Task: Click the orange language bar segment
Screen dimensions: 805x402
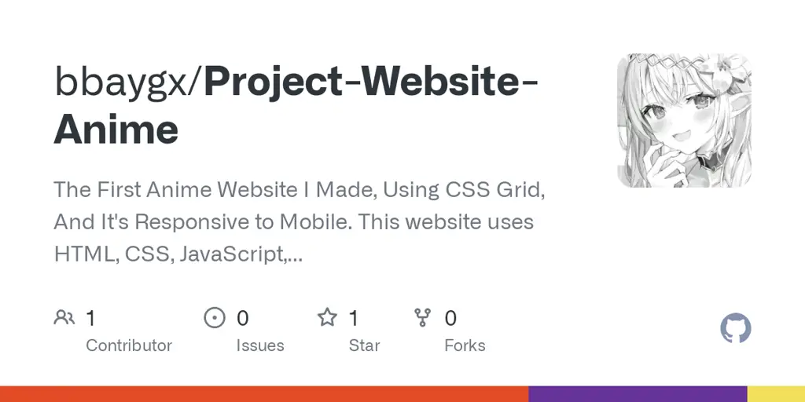Action: [x=264, y=393]
